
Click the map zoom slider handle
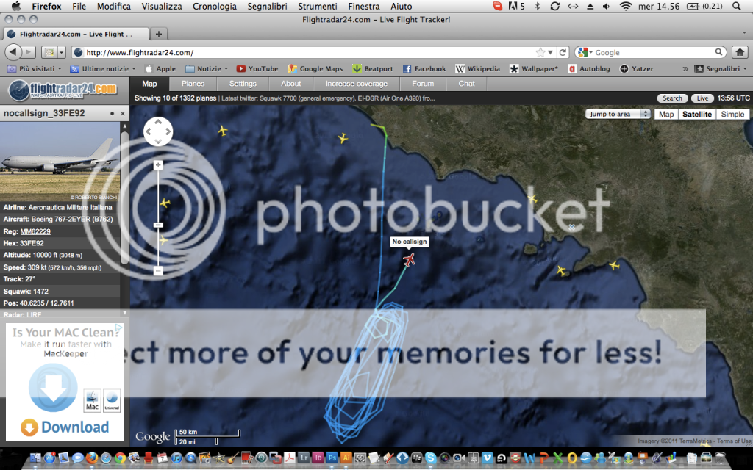click(158, 225)
